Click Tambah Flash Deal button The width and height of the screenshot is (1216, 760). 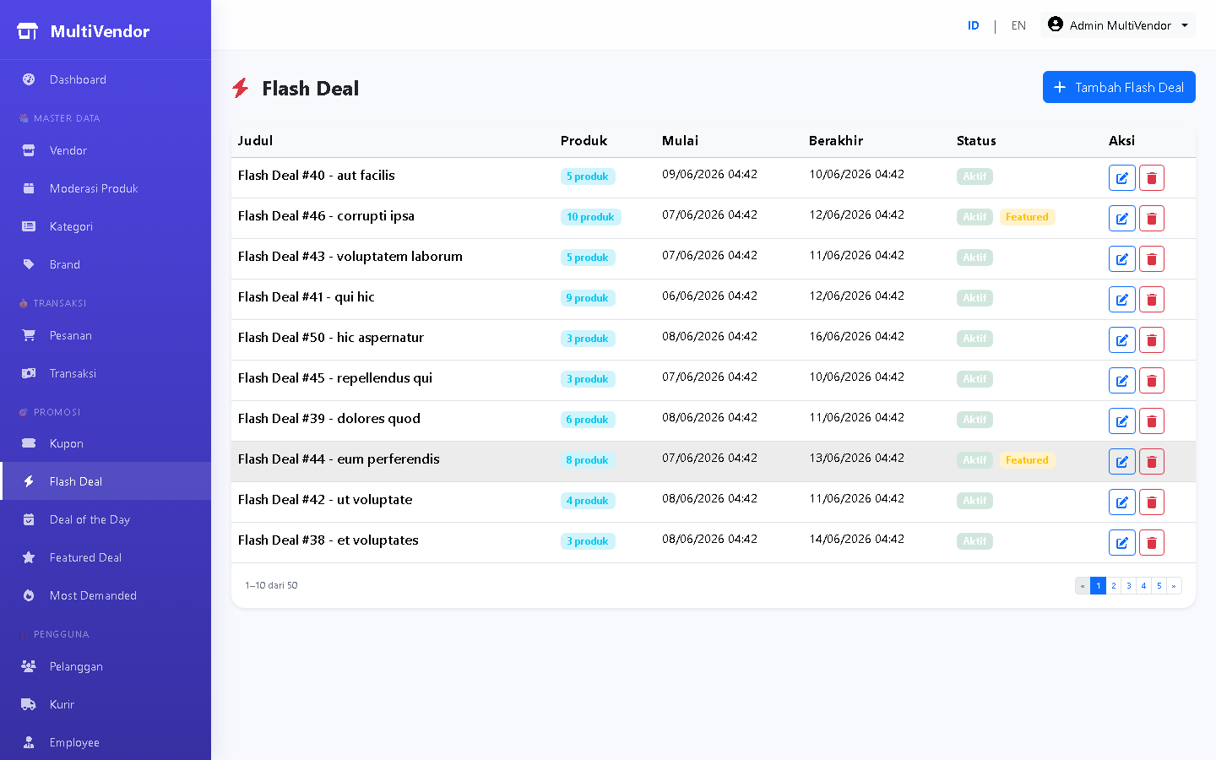point(1119,87)
